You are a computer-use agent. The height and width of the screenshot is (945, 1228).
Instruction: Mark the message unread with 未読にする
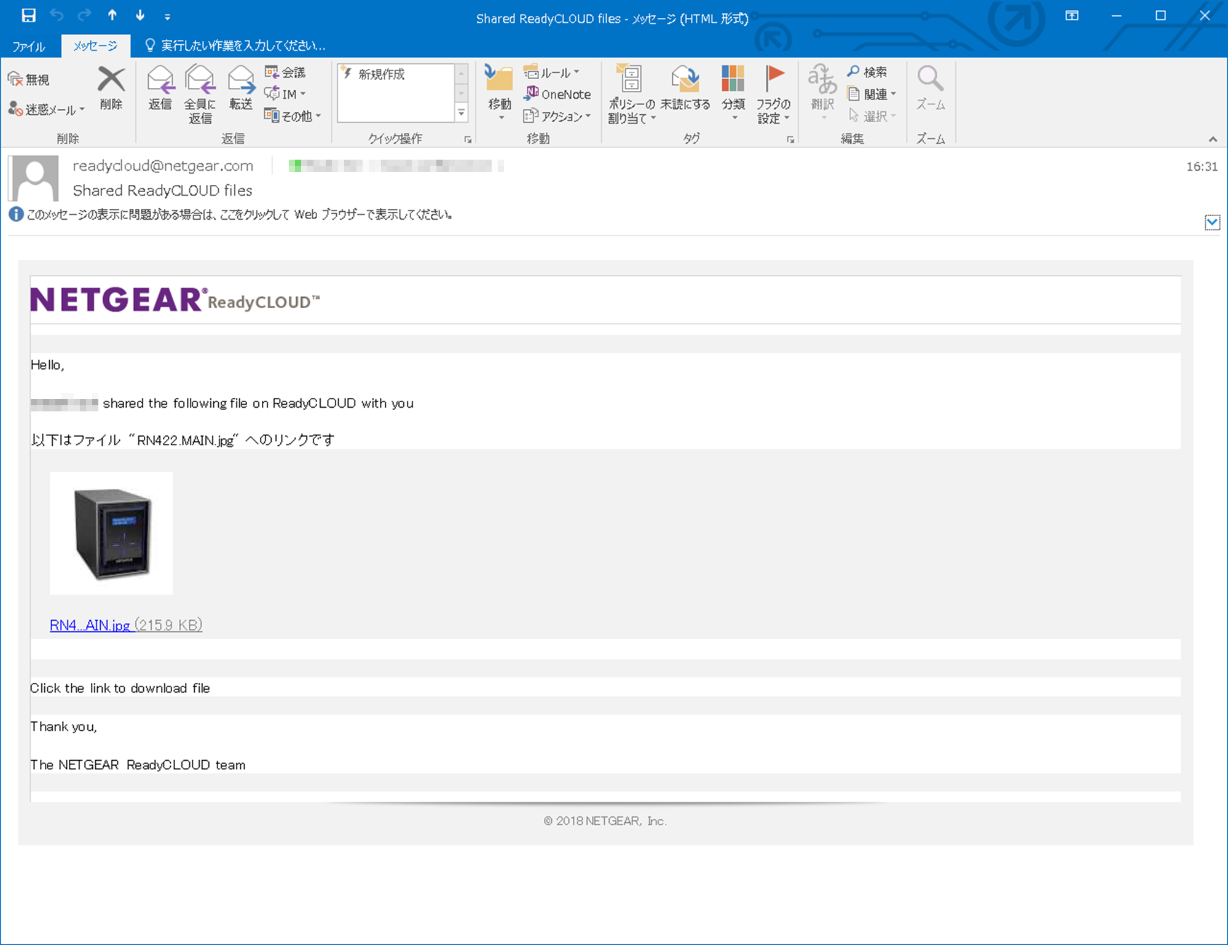[685, 88]
